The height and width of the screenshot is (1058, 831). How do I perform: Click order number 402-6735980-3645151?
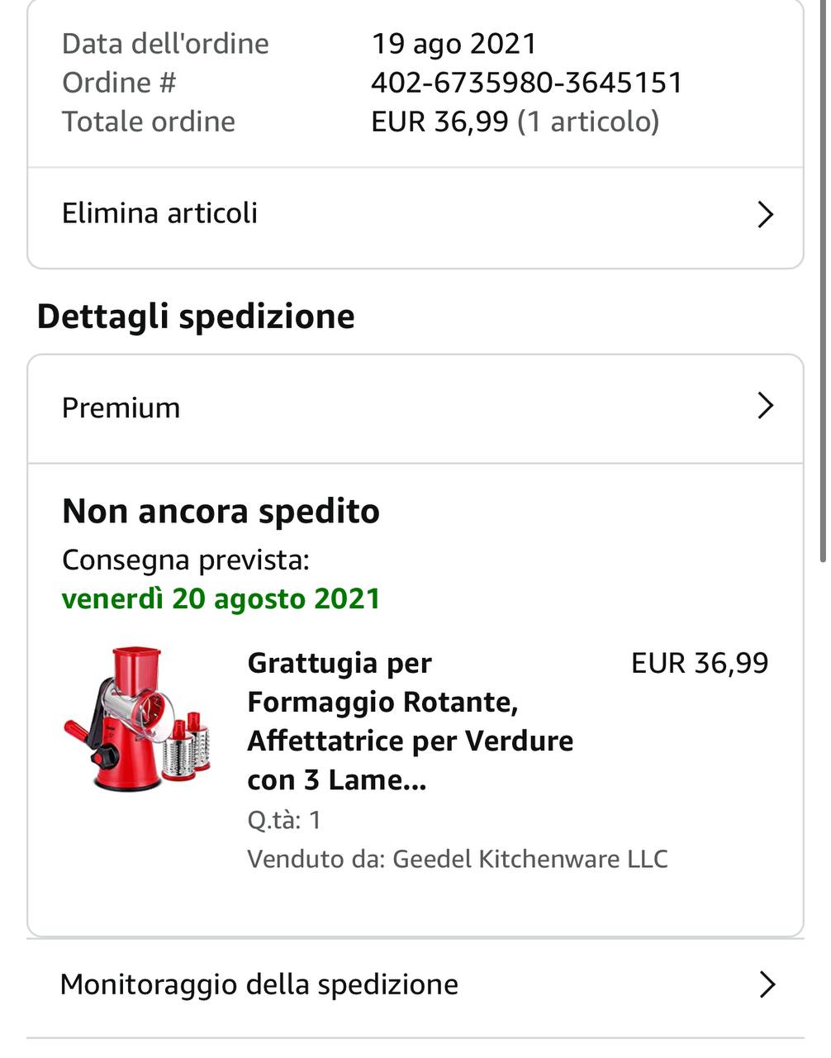pyautogui.click(x=526, y=83)
